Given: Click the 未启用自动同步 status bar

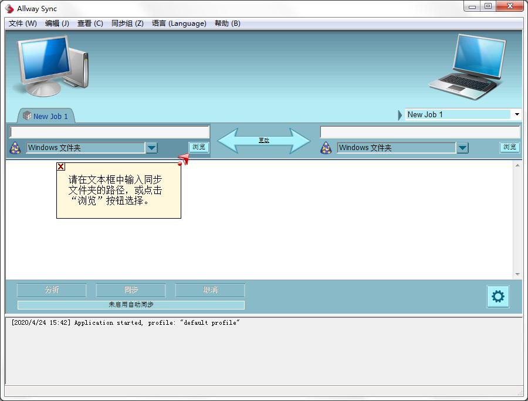Looking at the screenshot, I should tap(130, 304).
